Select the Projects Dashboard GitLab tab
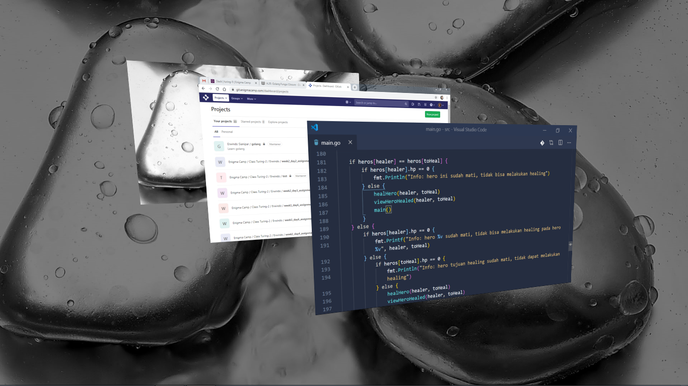Screen dimensions: 688x386 pyautogui.click(x=328, y=86)
